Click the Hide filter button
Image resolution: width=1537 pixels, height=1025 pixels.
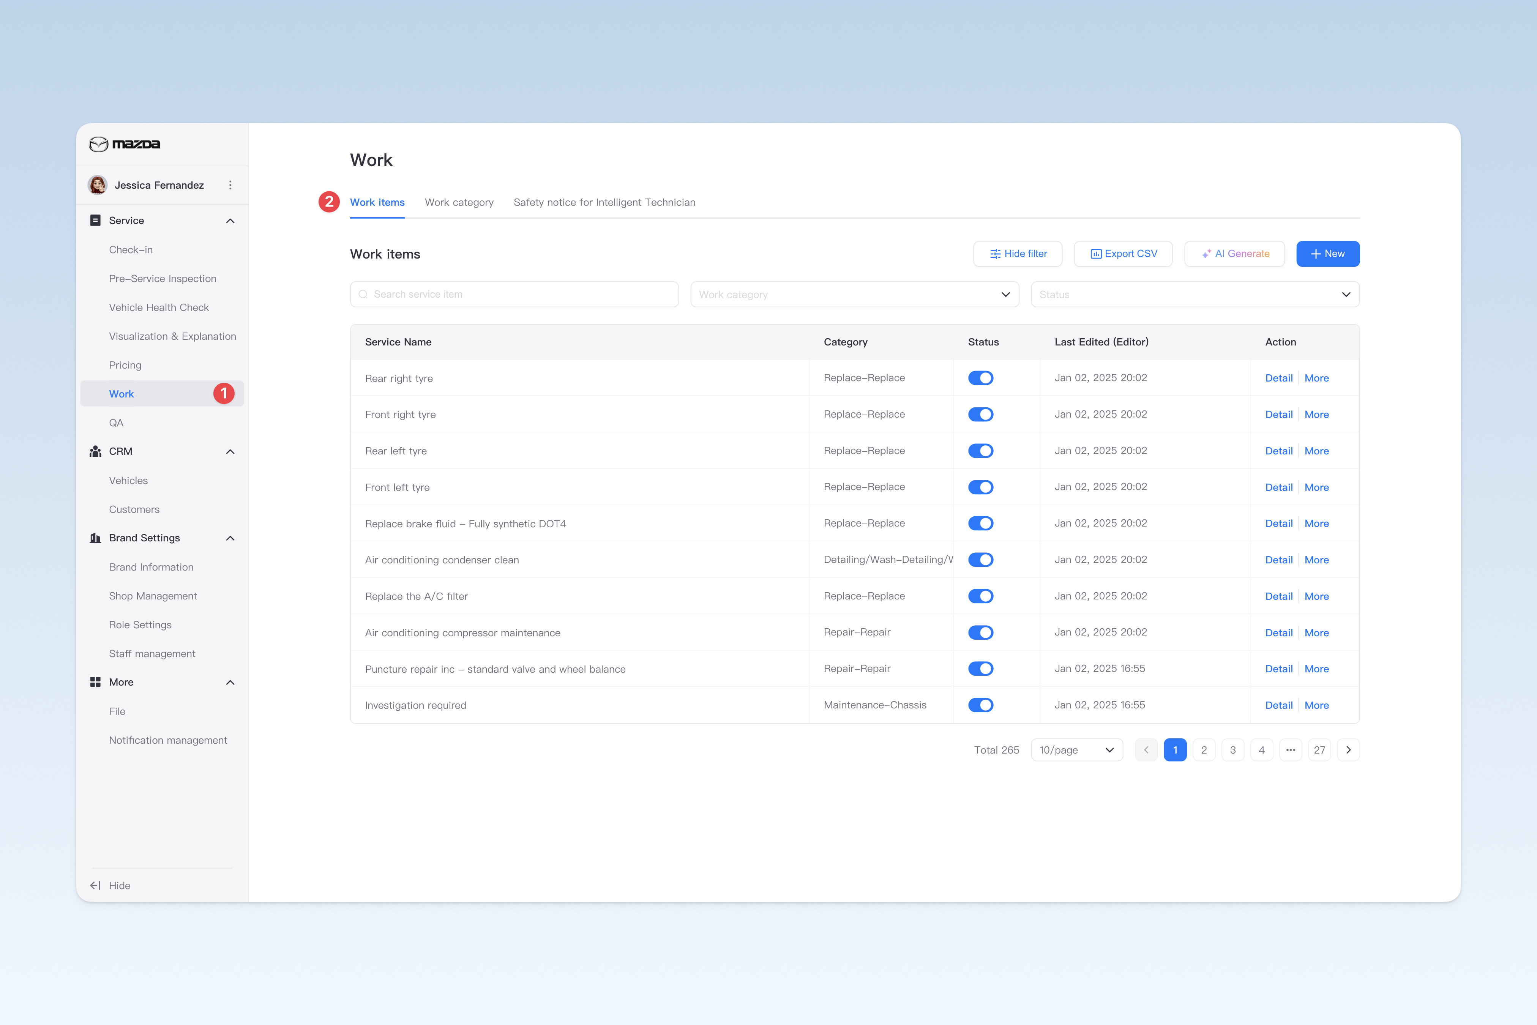pyautogui.click(x=1018, y=254)
